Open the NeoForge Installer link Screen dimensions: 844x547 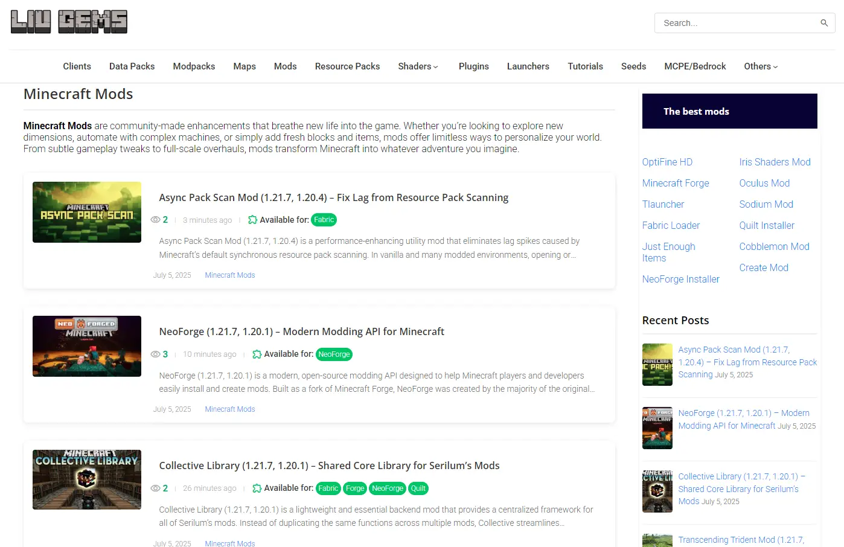click(x=681, y=279)
